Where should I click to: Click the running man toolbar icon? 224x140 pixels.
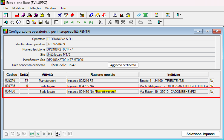click(x=60, y=15)
